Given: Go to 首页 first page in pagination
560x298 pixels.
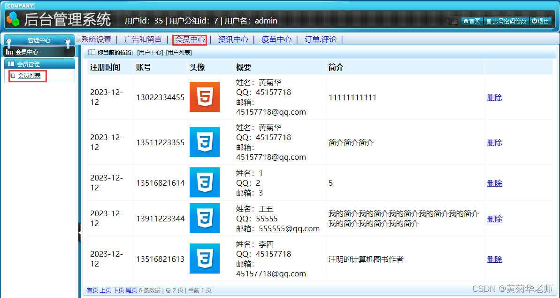Looking at the screenshot, I should point(92,290).
